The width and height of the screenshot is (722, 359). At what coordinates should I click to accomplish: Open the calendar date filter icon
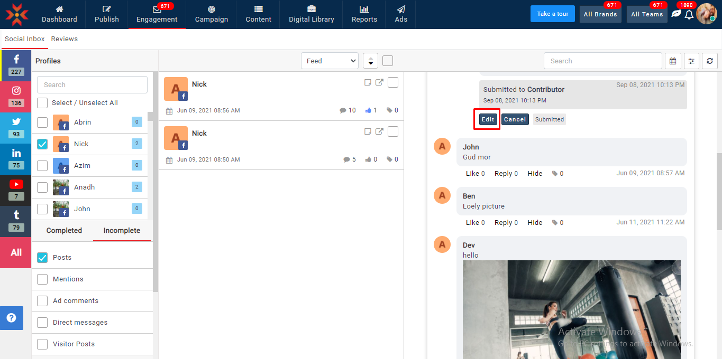click(672, 61)
